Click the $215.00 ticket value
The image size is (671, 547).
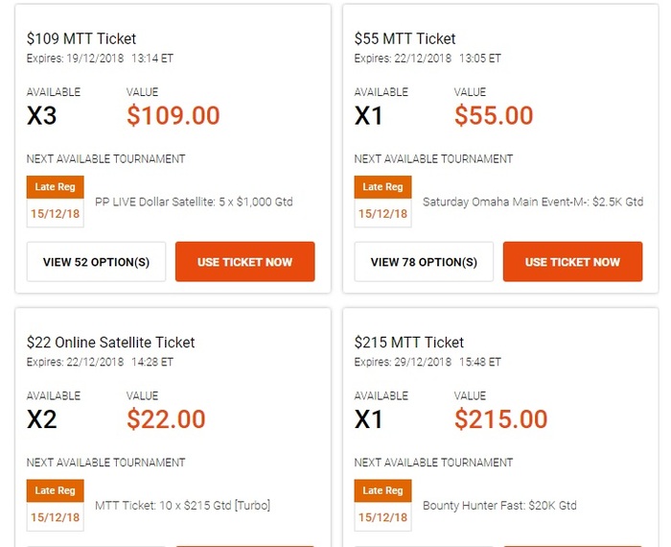pyautogui.click(x=500, y=419)
